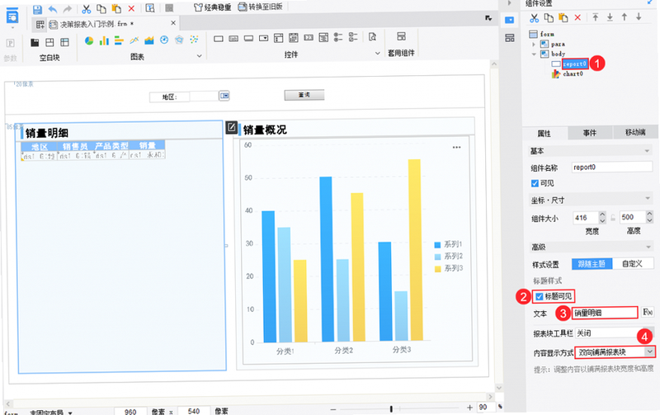Toggle the 可见 checkbox
Image resolution: width=660 pixels, height=415 pixels.
(535, 183)
